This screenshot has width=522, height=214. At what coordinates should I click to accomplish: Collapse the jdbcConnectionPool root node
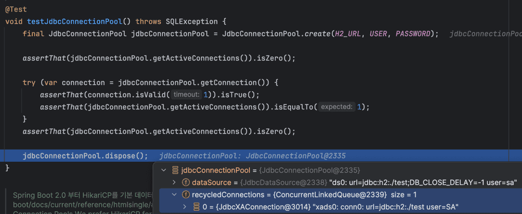pos(164,171)
